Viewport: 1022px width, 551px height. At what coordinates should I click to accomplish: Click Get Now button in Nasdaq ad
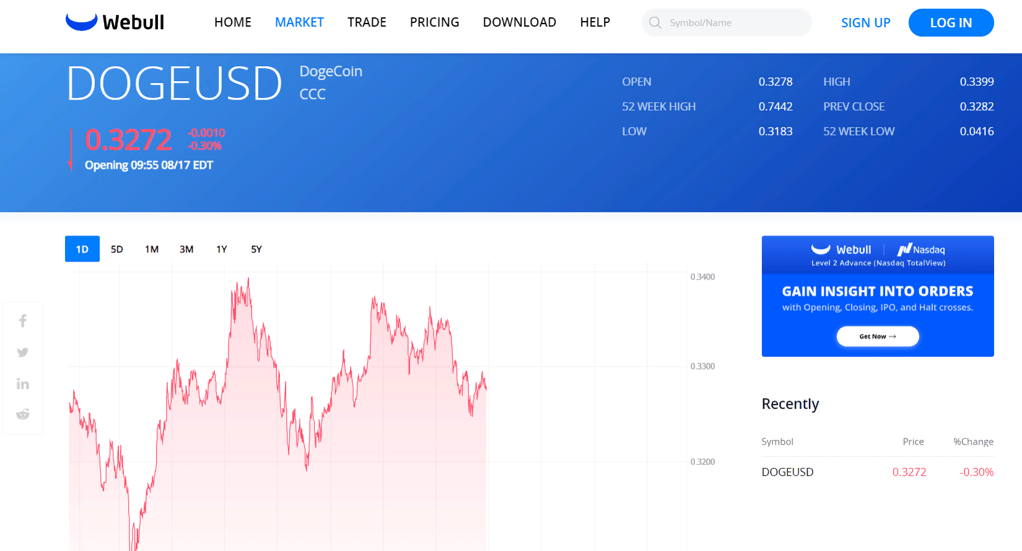point(878,337)
